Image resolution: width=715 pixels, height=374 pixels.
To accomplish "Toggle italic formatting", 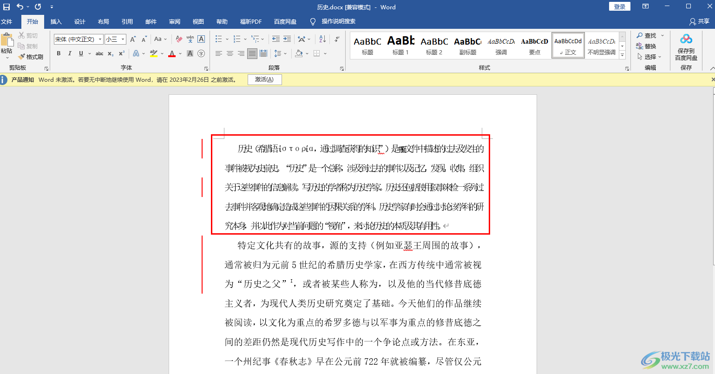I will click(70, 54).
